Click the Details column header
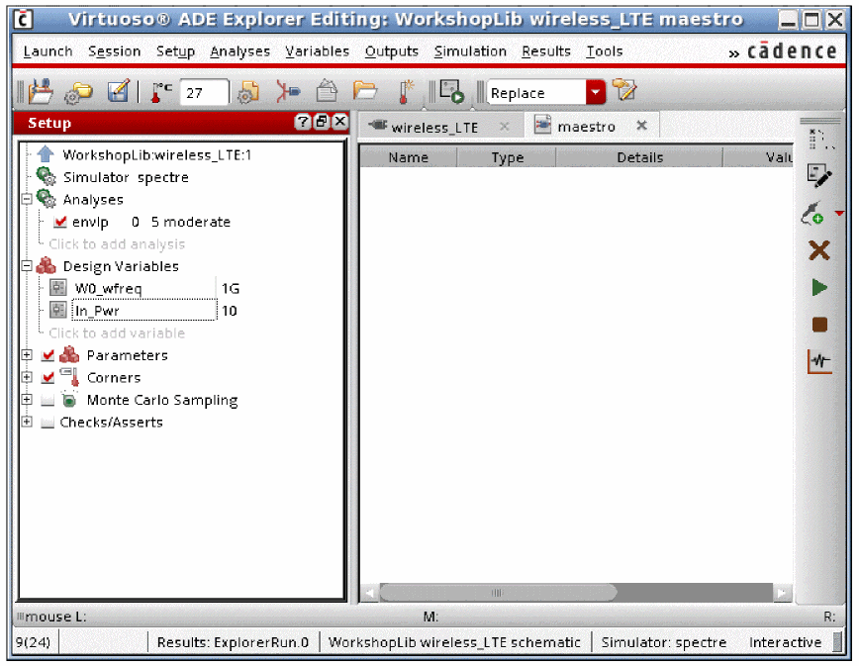Viewport: 859px width, 666px height. click(x=639, y=157)
